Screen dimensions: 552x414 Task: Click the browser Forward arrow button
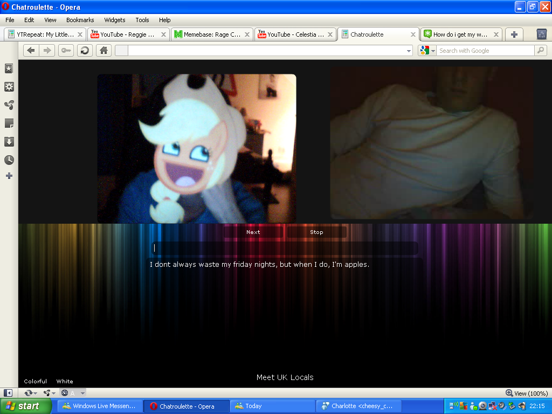coord(47,50)
